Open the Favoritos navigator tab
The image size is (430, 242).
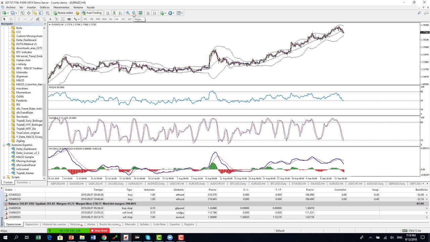pos(23,183)
